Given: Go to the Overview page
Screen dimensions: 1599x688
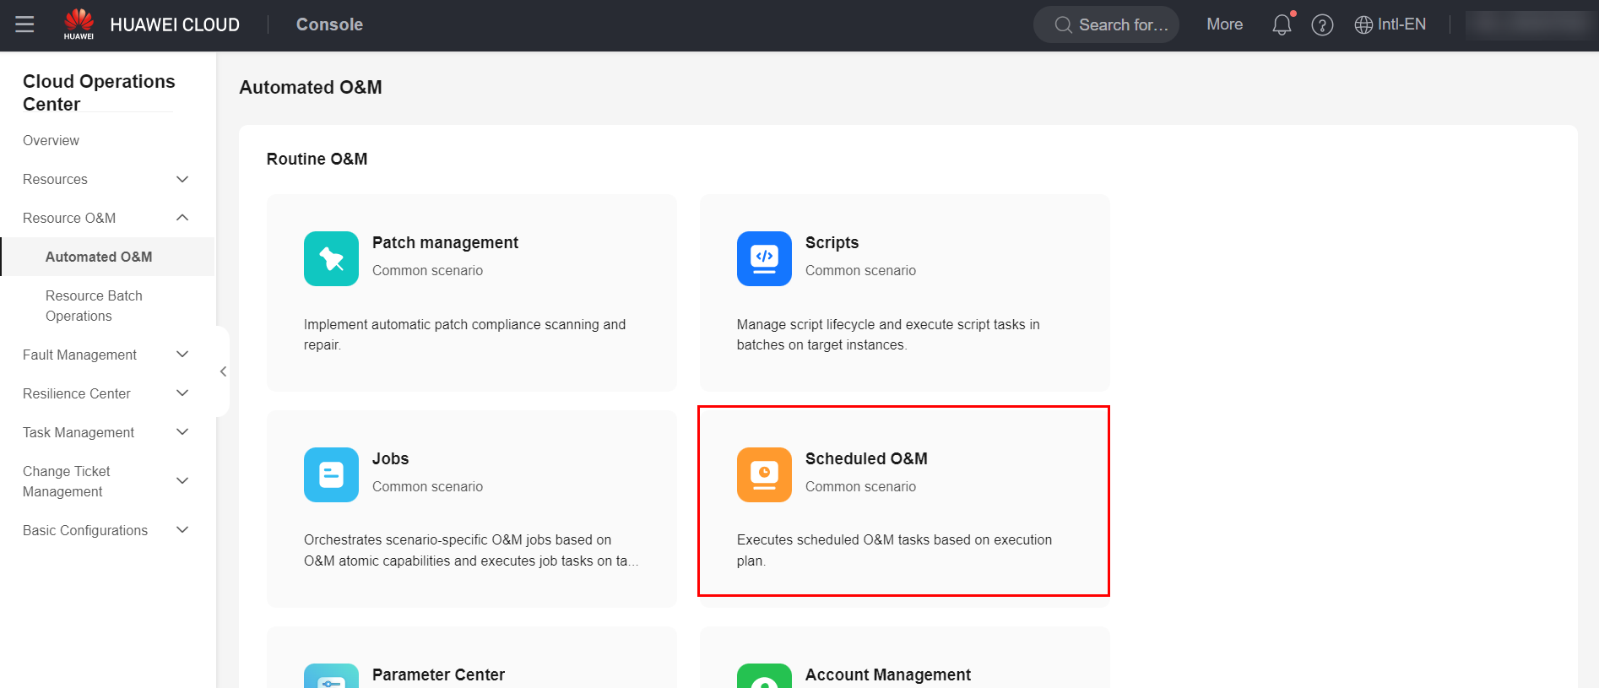Looking at the screenshot, I should point(51,140).
